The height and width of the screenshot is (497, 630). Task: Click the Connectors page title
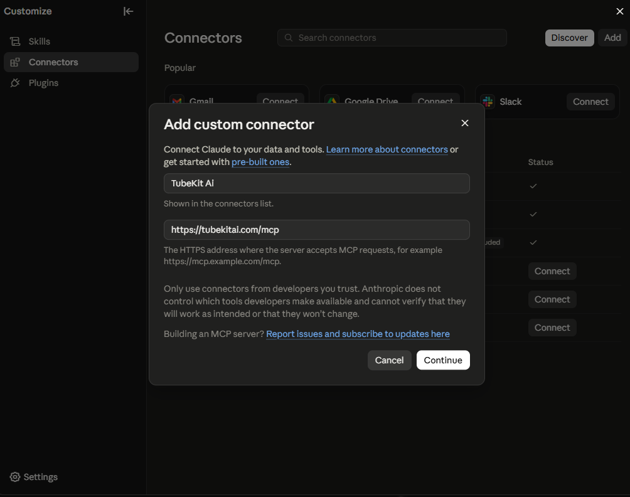(203, 38)
